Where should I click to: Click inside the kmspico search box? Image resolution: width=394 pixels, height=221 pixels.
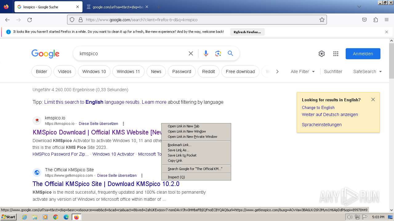point(131,53)
